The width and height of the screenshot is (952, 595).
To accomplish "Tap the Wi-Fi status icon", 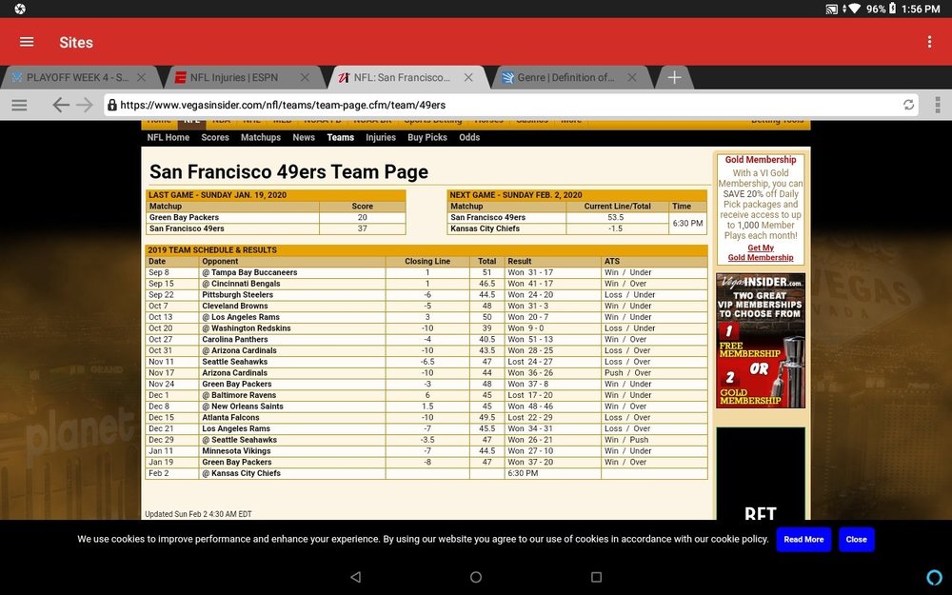I will point(854,9).
